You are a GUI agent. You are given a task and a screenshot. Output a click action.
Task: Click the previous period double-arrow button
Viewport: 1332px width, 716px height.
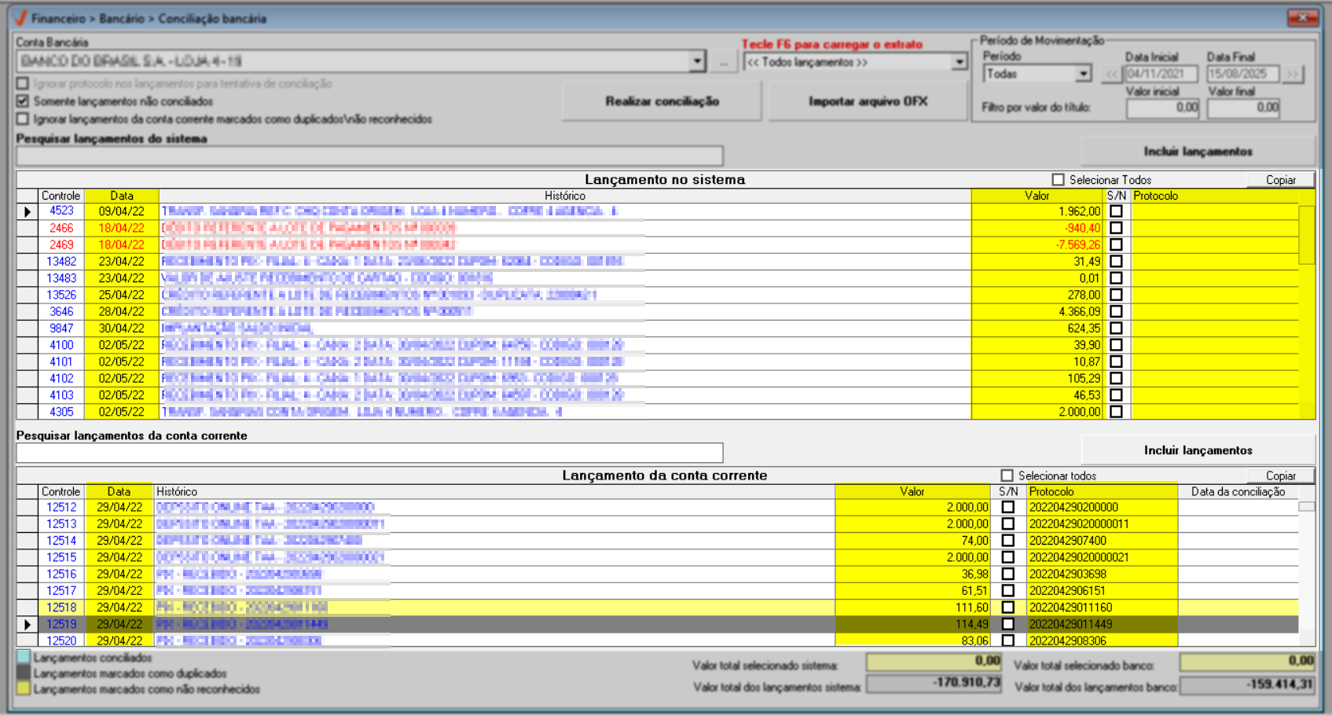click(x=1111, y=75)
